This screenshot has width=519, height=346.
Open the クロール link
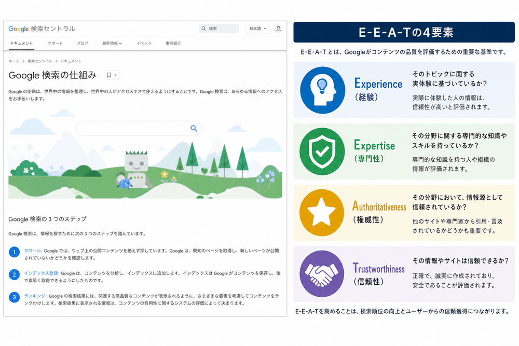pyautogui.click(x=33, y=251)
